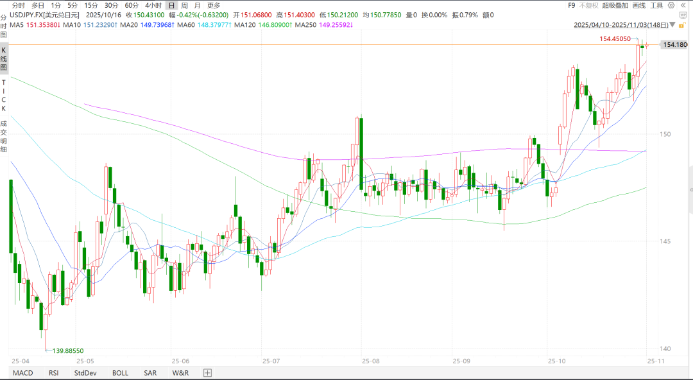
Task: Switch to 多日 timeframe
Action: [x=38, y=5]
